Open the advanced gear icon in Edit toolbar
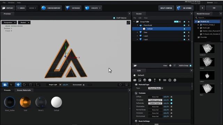223x125 pixels. [x=175, y=80]
